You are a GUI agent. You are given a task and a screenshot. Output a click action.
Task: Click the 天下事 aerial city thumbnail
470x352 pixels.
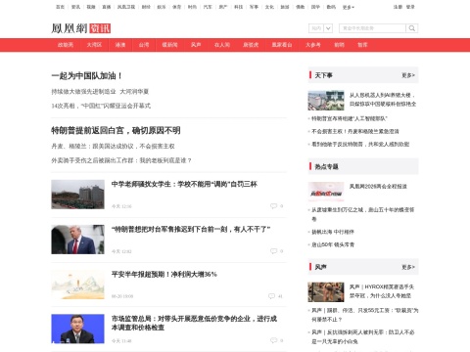coord(326,101)
